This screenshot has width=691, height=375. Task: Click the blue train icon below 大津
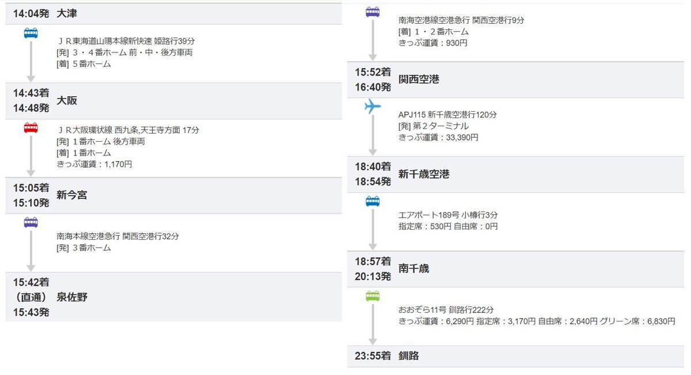click(x=31, y=33)
